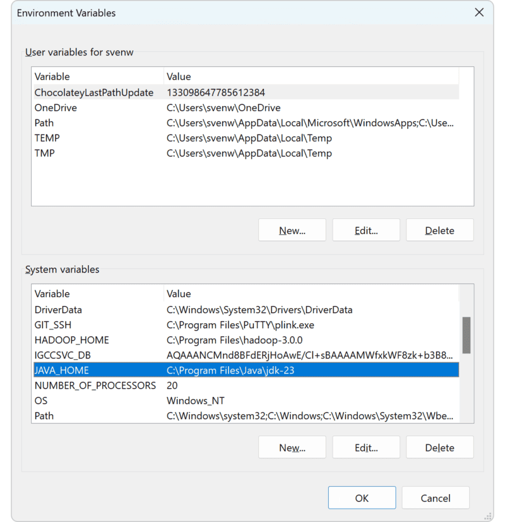Viewport: 505px width, 522px height.
Task: Select the ChocolateyLastPathUpdate variable row
Action: coord(95,92)
